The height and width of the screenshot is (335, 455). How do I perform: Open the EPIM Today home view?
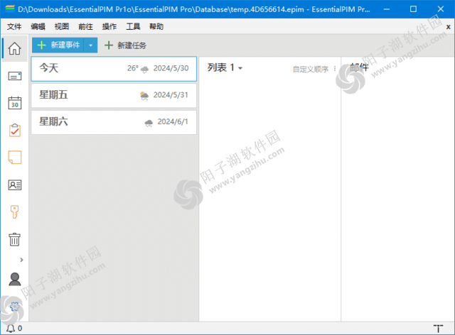tap(14, 48)
